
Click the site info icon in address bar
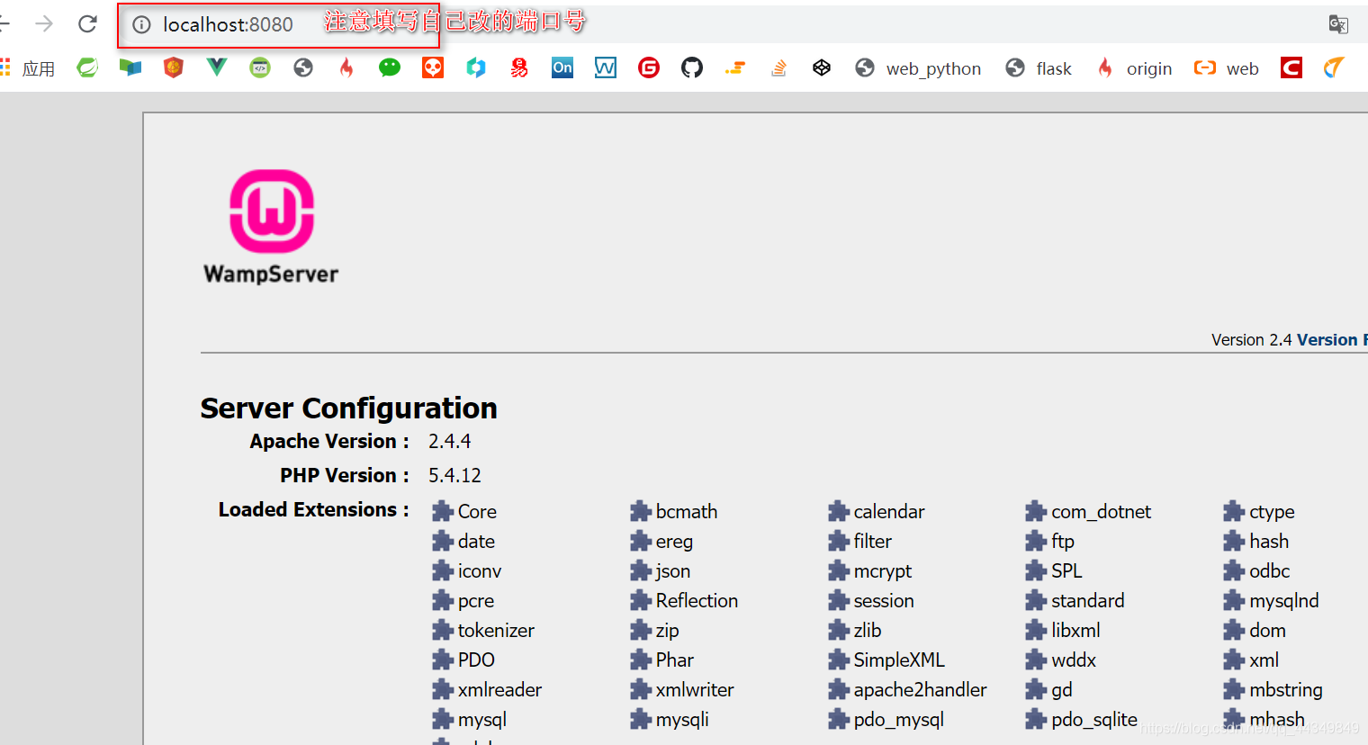pos(141,24)
